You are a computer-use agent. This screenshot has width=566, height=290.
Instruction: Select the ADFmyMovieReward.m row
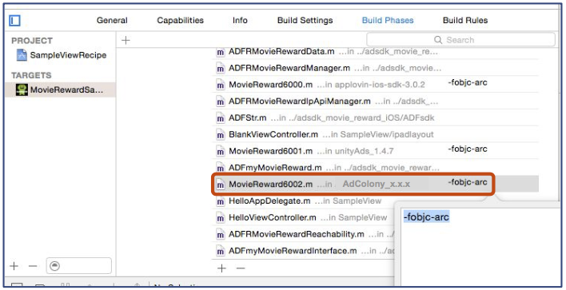[x=375, y=167]
